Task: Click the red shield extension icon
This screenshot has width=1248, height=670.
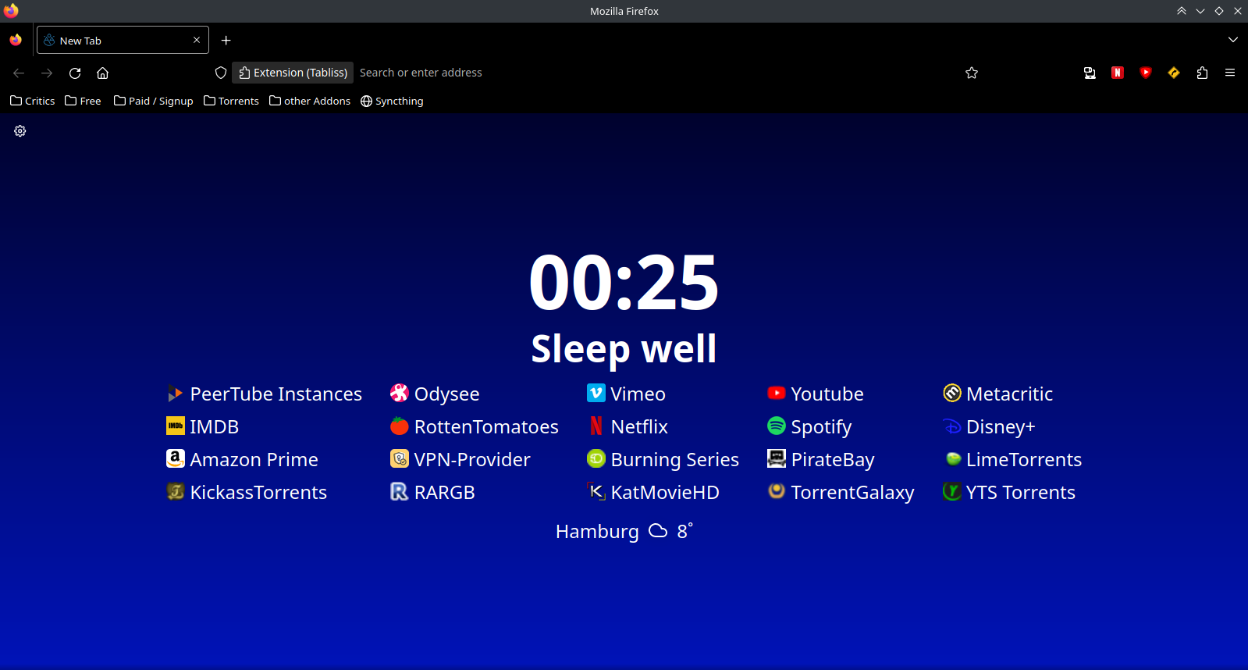Action: coord(1146,73)
